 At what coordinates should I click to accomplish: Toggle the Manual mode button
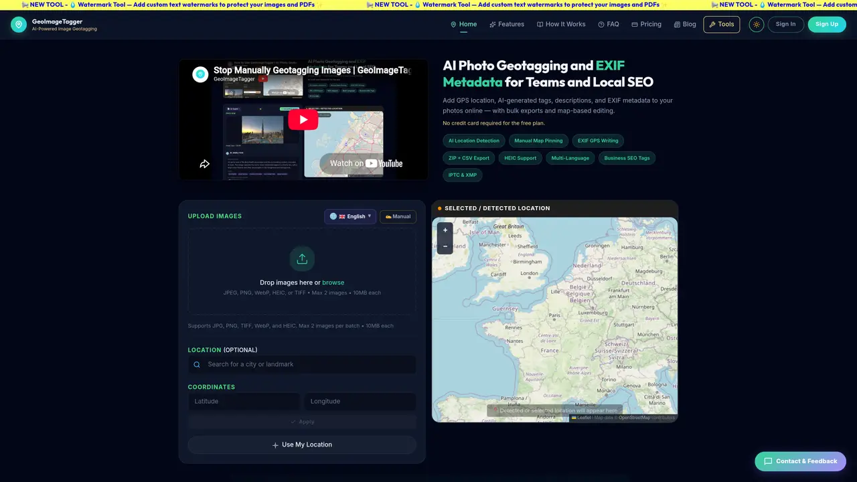pyautogui.click(x=398, y=216)
